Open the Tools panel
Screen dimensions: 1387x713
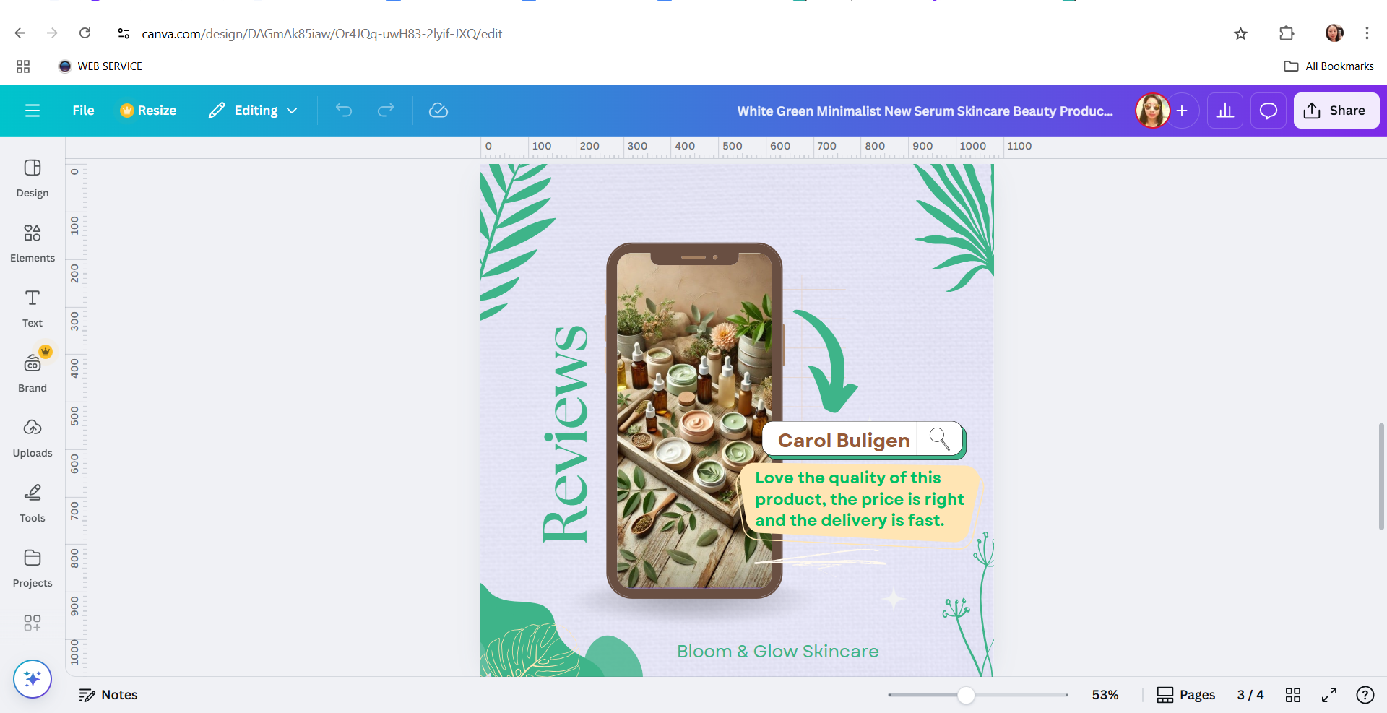click(33, 504)
